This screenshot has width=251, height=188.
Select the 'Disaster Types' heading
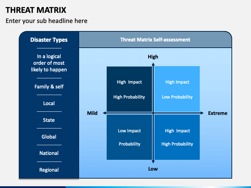(49, 40)
